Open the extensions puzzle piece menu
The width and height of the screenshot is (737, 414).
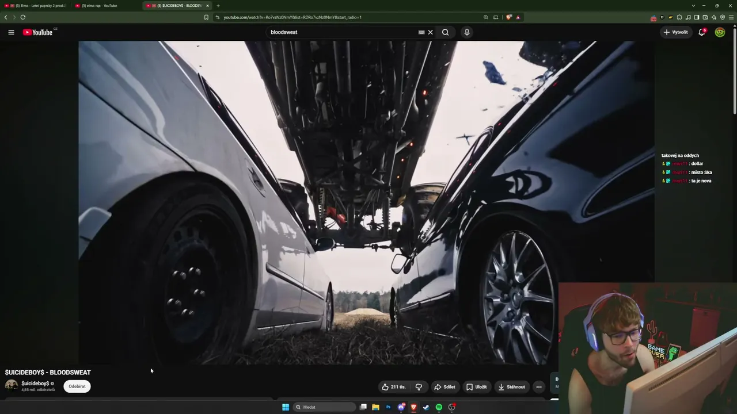pos(680,17)
